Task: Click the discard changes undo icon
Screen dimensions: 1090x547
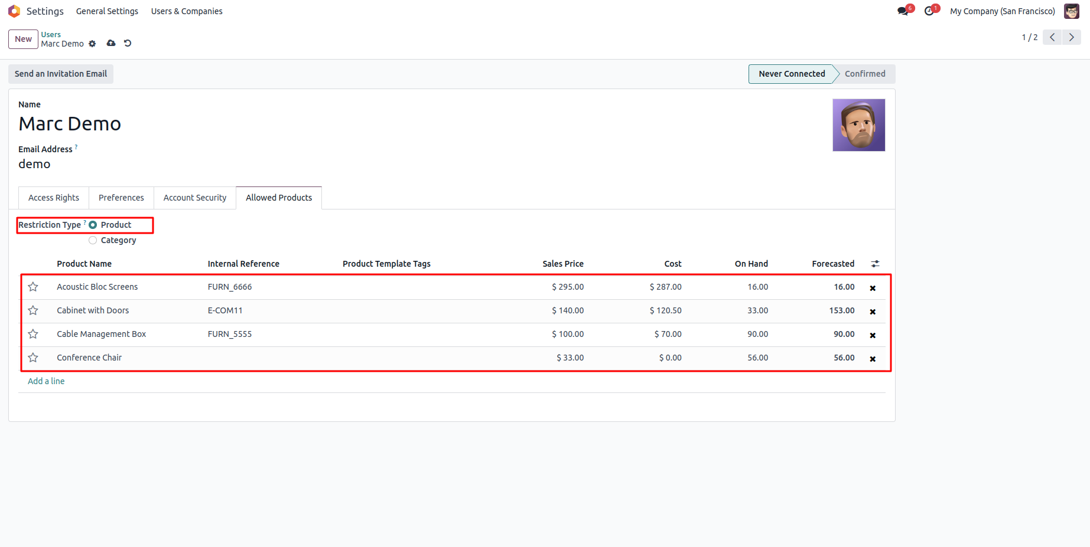Action: tap(128, 43)
